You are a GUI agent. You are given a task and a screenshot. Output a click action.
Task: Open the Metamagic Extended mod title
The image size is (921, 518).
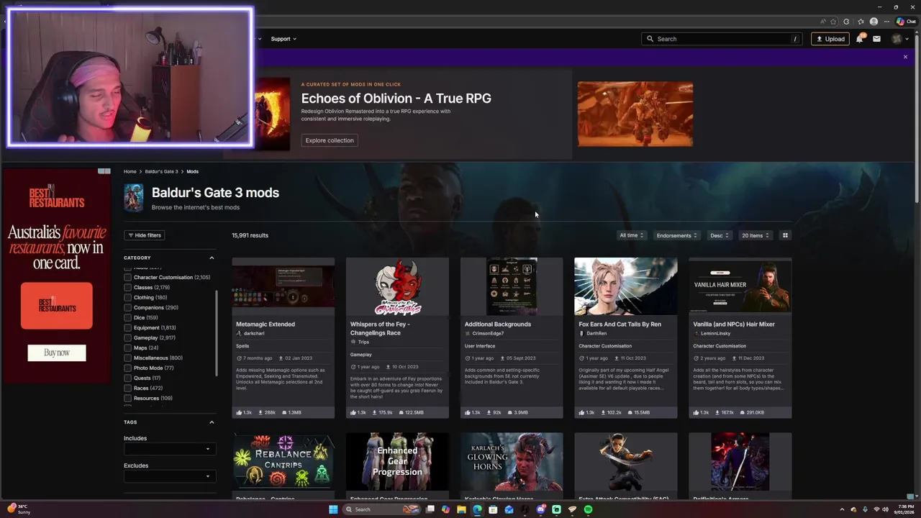pyautogui.click(x=266, y=324)
